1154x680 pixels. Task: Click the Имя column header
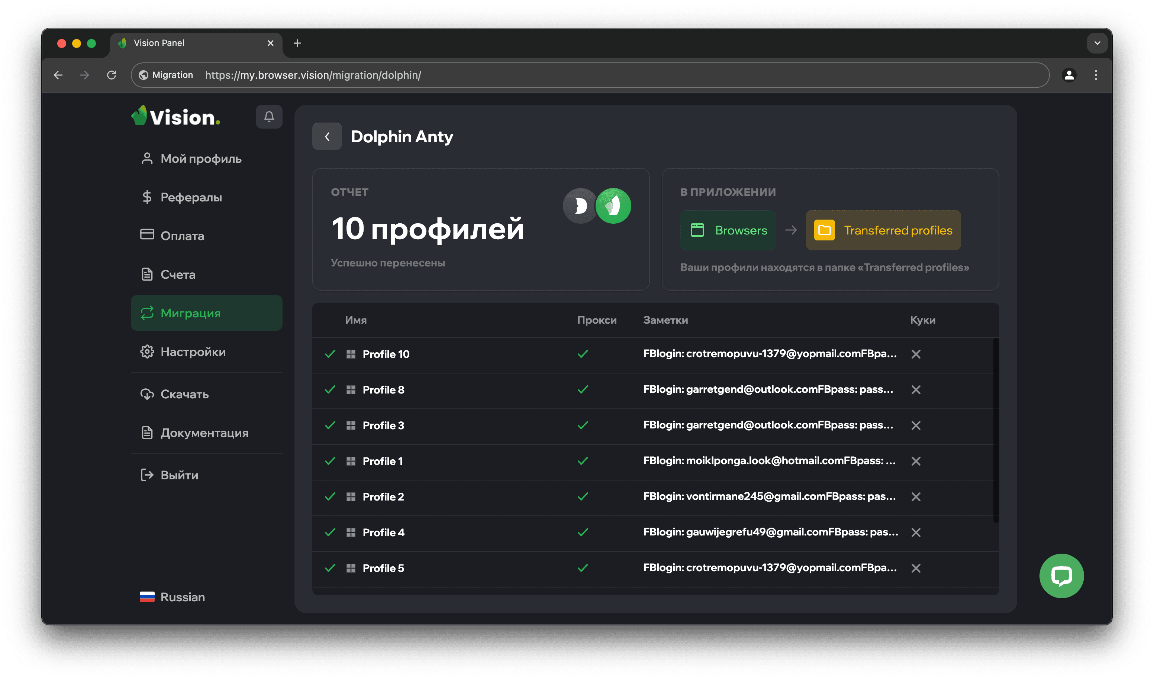(x=355, y=320)
